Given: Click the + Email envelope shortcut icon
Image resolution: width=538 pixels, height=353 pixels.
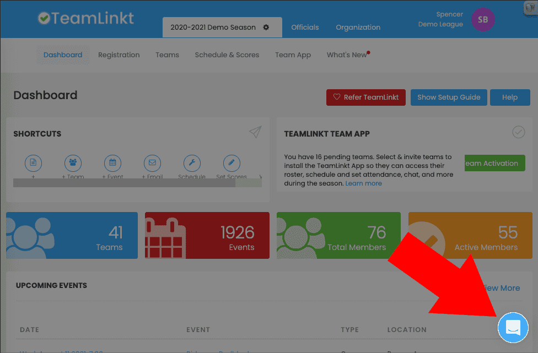Looking at the screenshot, I should pos(152,163).
